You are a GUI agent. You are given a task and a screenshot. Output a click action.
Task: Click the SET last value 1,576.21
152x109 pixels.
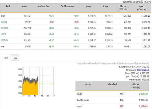pos(28,16)
